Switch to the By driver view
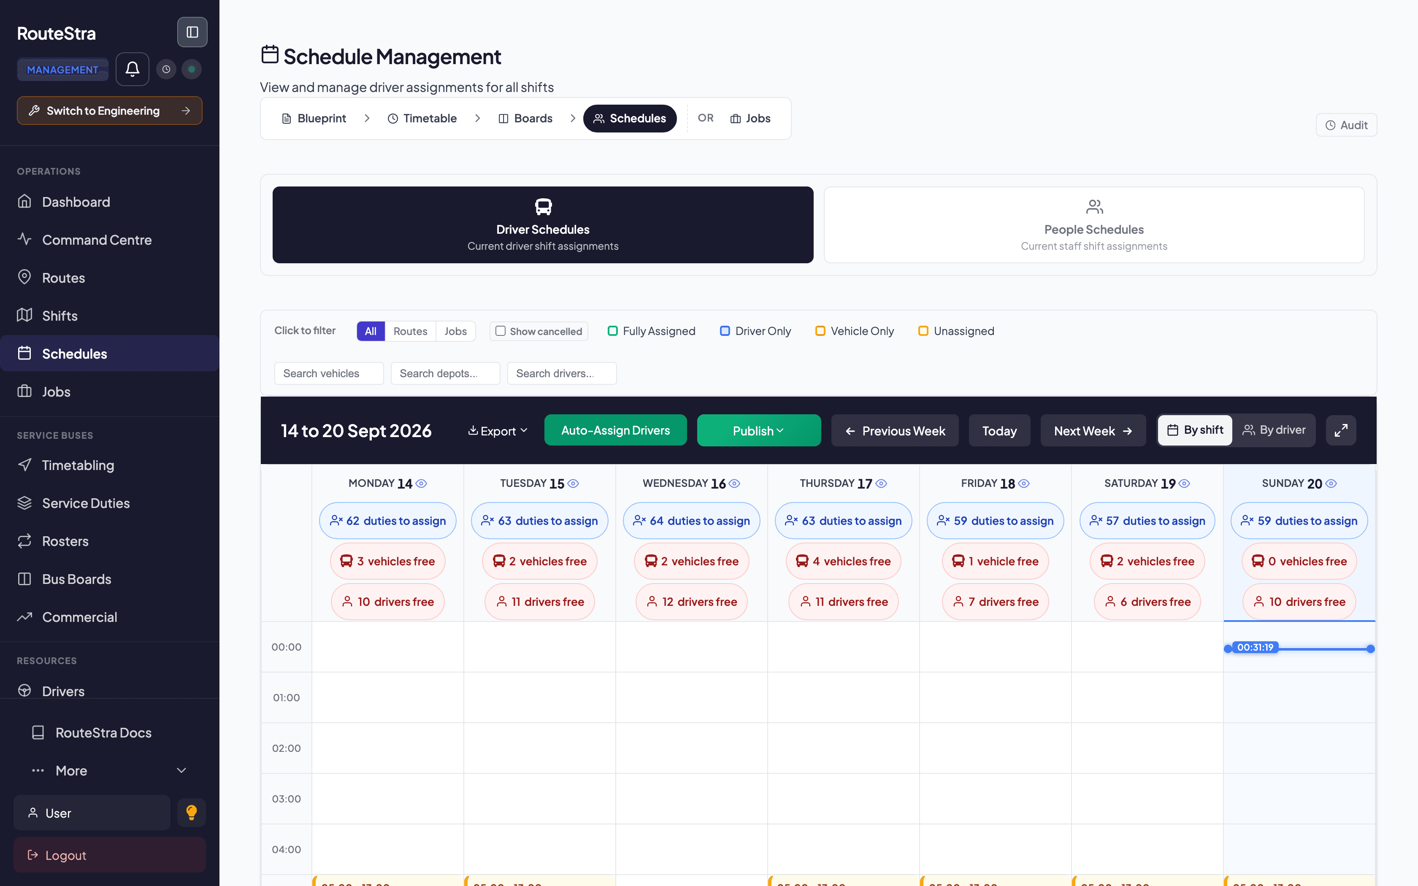This screenshot has width=1418, height=886. 1274,430
